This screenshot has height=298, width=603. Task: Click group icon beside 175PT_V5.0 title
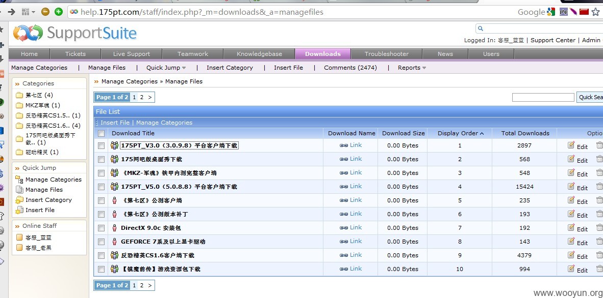pos(114,187)
